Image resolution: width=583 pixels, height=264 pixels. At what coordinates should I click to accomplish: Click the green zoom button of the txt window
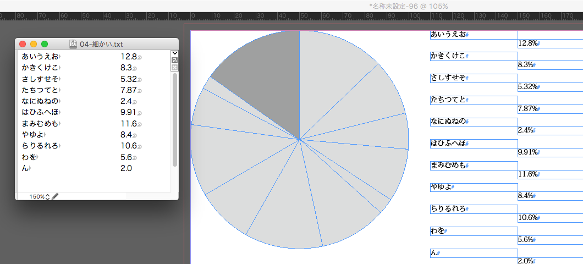point(45,44)
